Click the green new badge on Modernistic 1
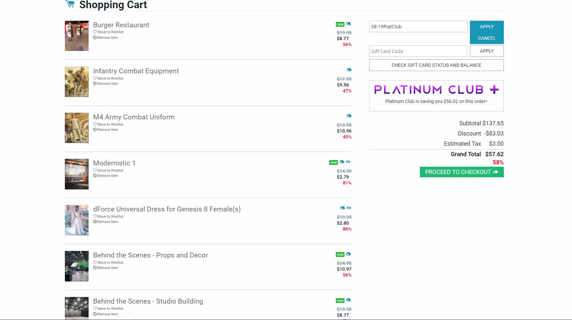This screenshot has height=320, width=572. tap(333, 162)
